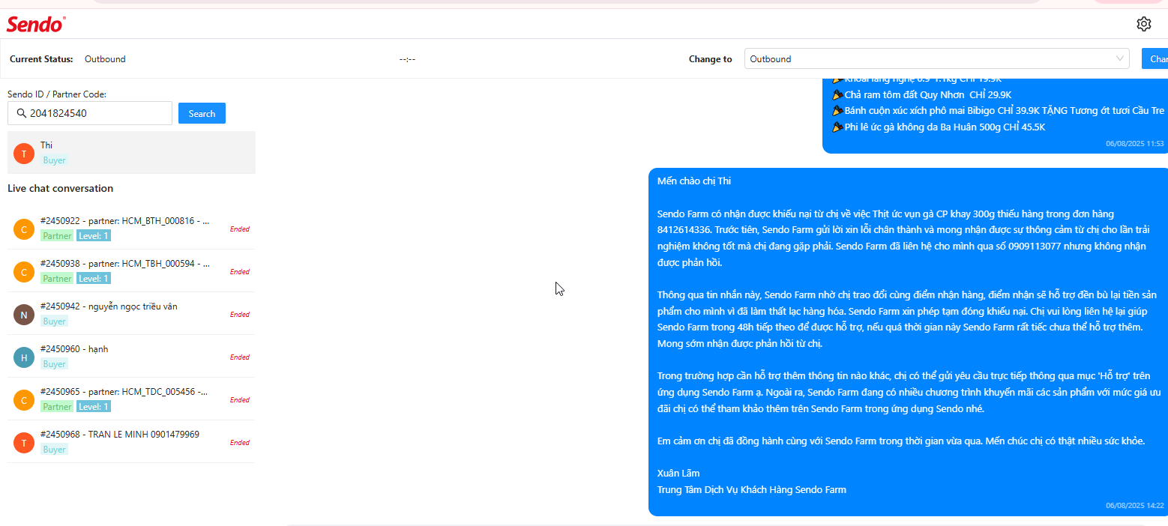
Task: Click the --:-- timer display
Action: (407, 59)
